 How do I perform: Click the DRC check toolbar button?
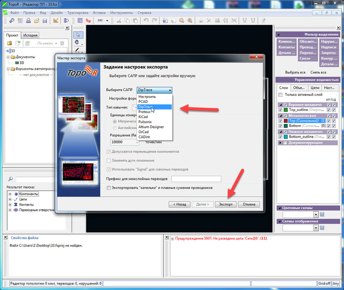[100, 21]
